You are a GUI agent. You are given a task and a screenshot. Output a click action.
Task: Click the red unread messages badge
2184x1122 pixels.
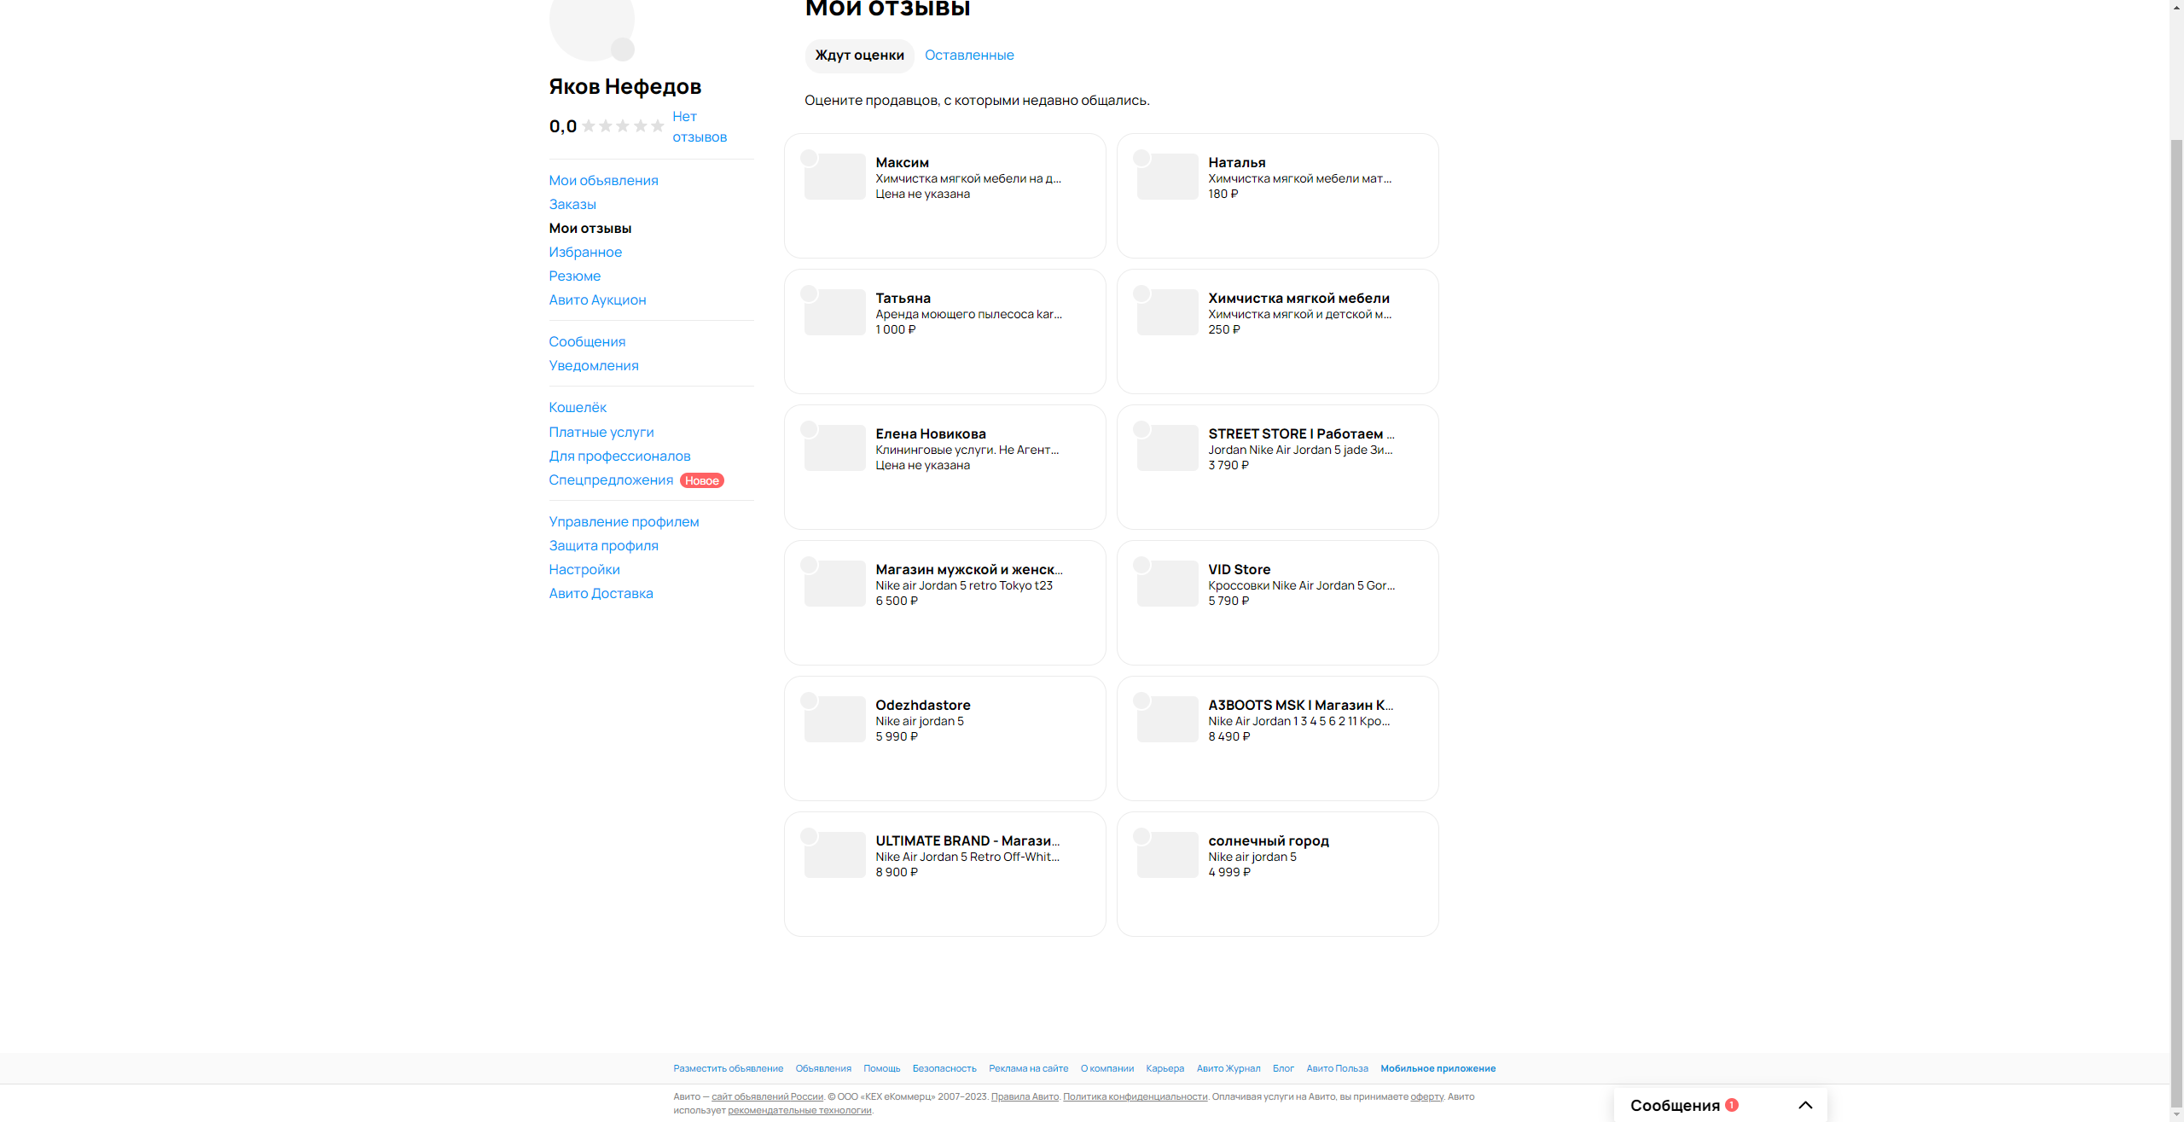coord(1732,1104)
